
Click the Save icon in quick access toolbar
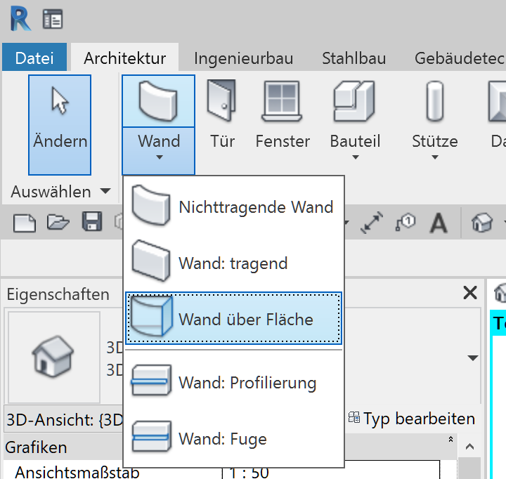point(92,223)
